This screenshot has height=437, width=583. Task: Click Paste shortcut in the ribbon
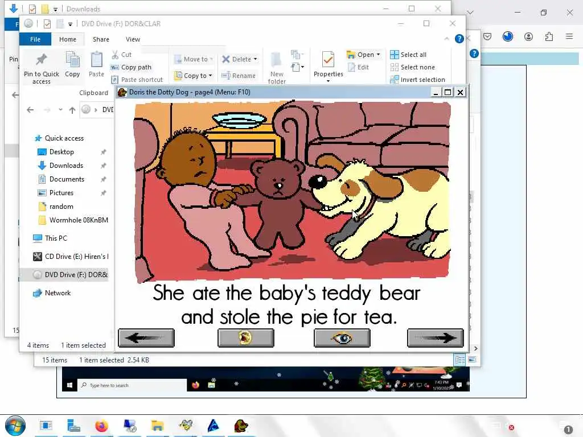(137, 80)
